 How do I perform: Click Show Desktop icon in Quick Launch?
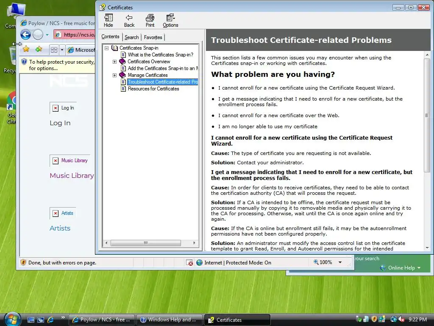coord(31,320)
